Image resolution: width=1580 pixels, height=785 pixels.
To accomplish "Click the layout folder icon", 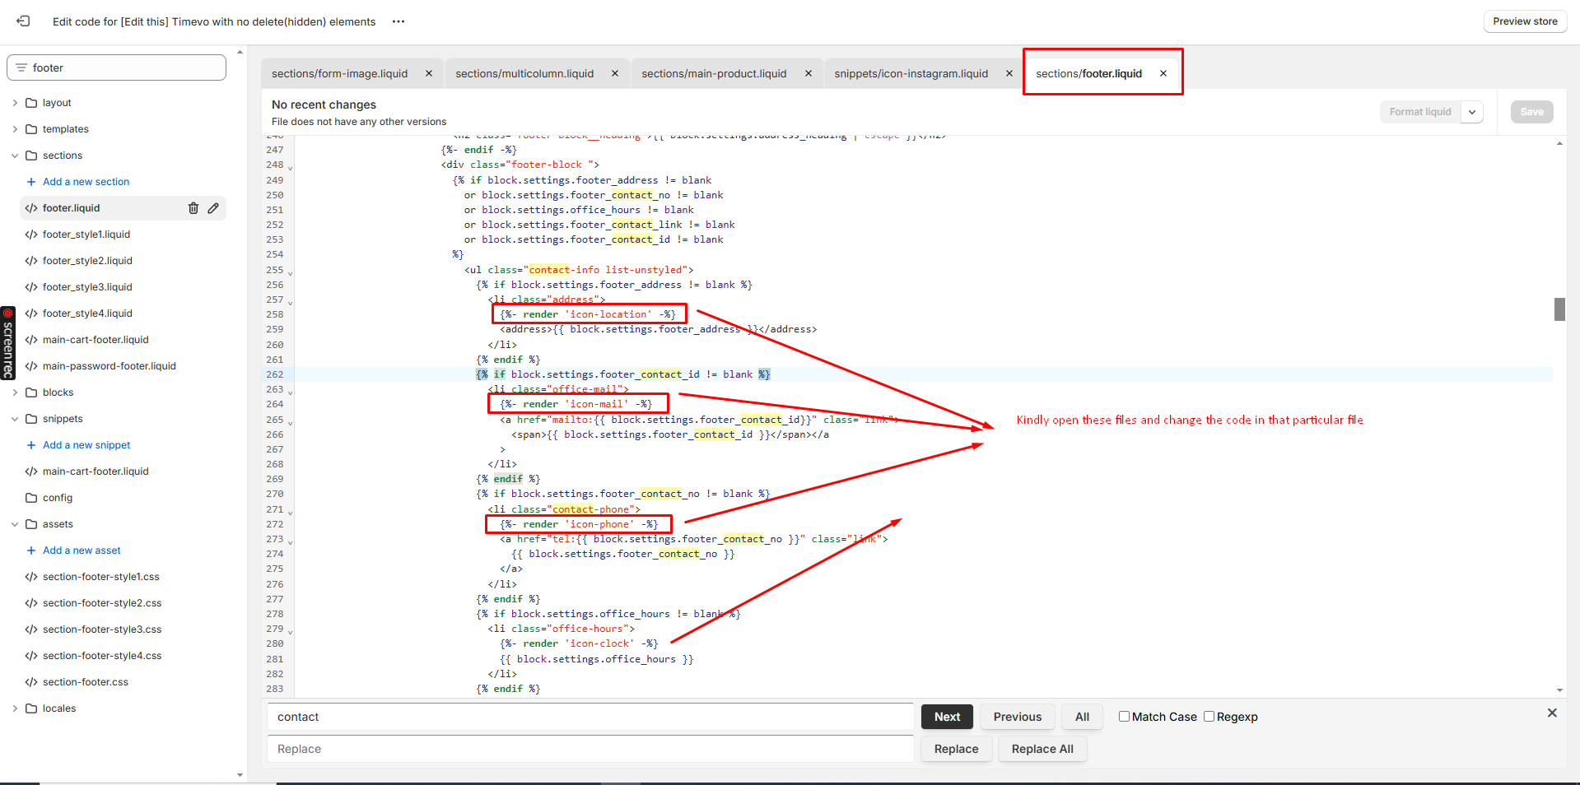I will (31, 103).
